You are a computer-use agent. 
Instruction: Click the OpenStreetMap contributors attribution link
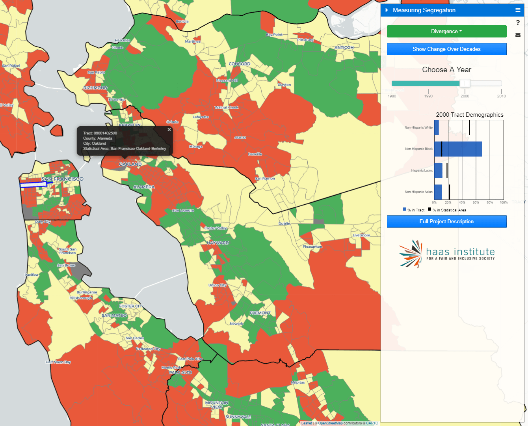click(330, 423)
